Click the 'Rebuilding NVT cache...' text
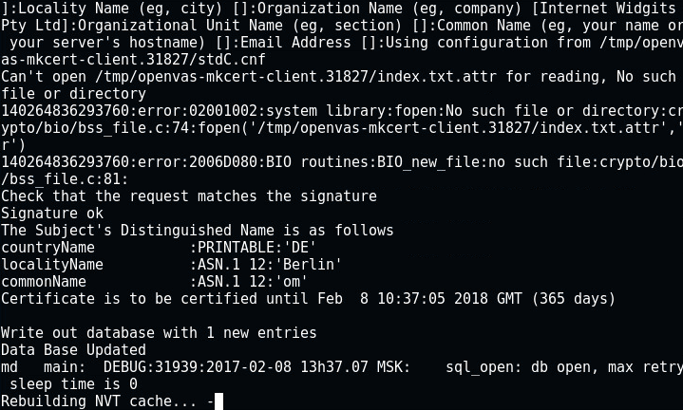The width and height of the screenshot is (683, 410). (99, 401)
